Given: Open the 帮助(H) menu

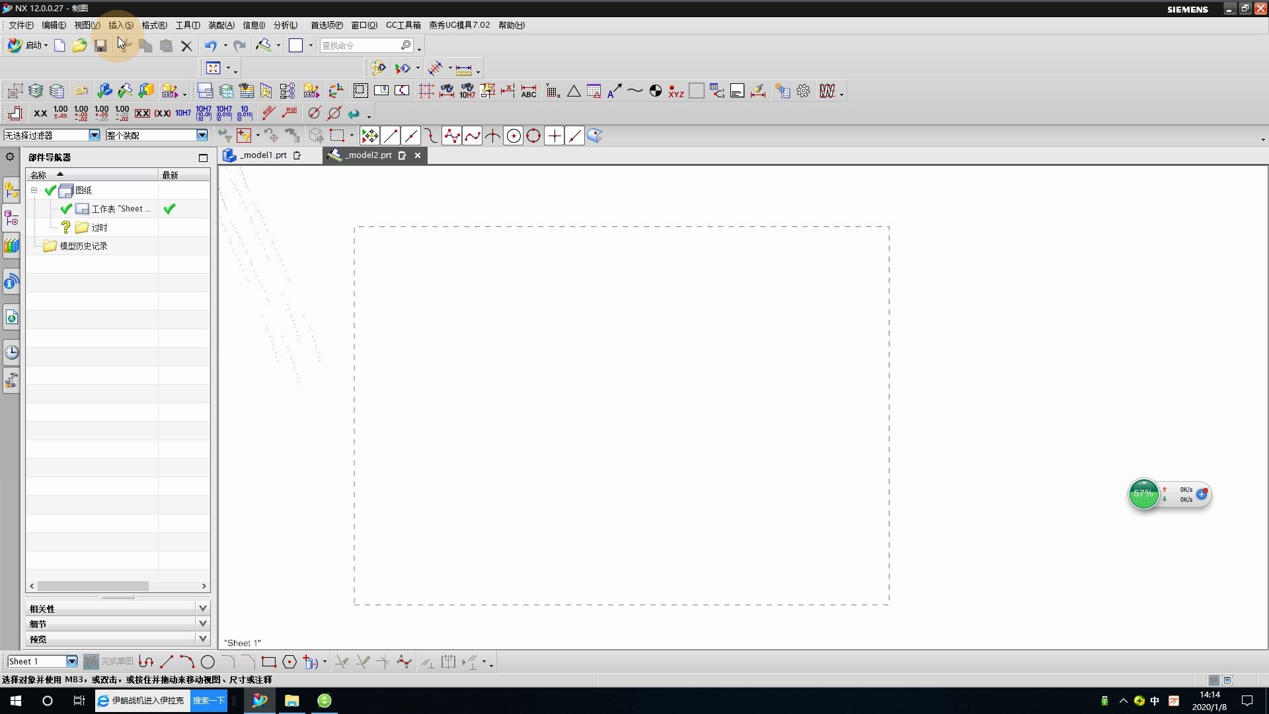Looking at the screenshot, I should click(512, 25).
